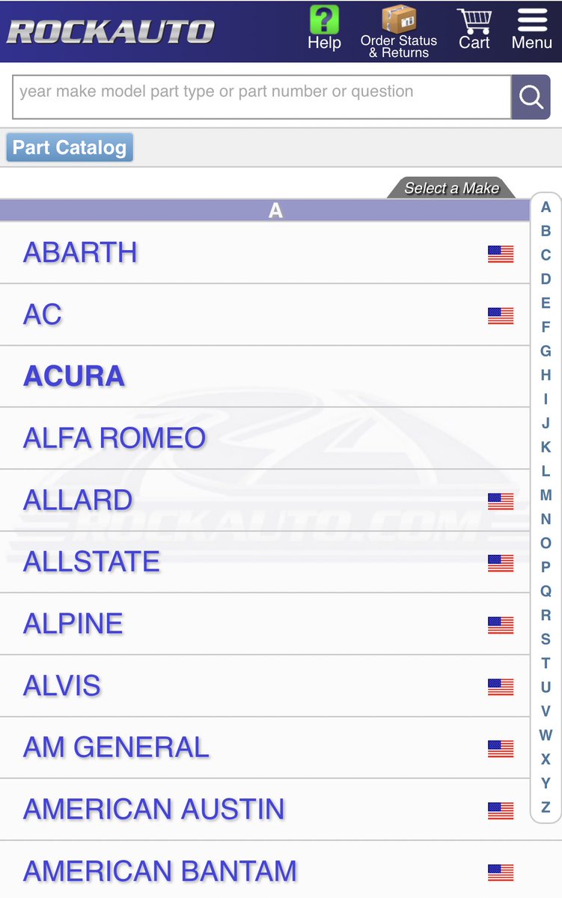Open Order Status & Returns box icon
The image size is (562, 898).
pyautogui.click(x=399, y=20)
